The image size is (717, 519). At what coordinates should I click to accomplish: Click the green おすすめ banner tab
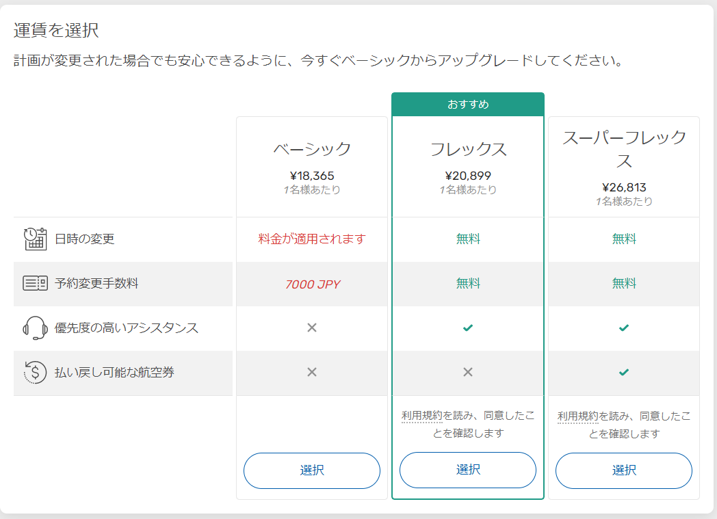(x=468, y=105)
